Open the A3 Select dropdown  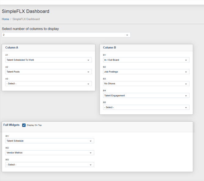48,84
